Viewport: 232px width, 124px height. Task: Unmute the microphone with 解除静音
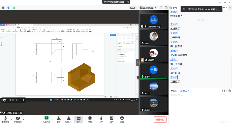(x=5, y=119)
